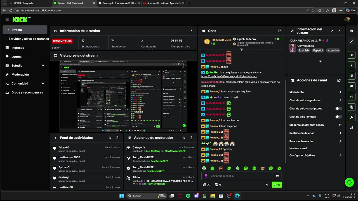The width and height of the screenshot is (358, 201).
Task: Switch to Apuestas Deportivas browser tab
Action: (x=163, y=3)
